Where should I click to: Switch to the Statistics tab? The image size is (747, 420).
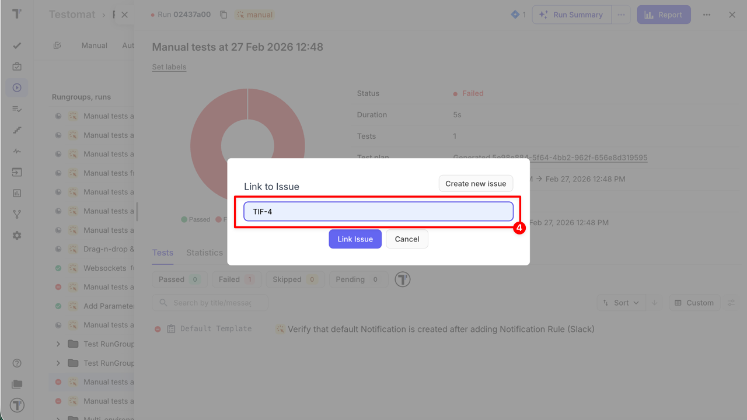[204, 252]
